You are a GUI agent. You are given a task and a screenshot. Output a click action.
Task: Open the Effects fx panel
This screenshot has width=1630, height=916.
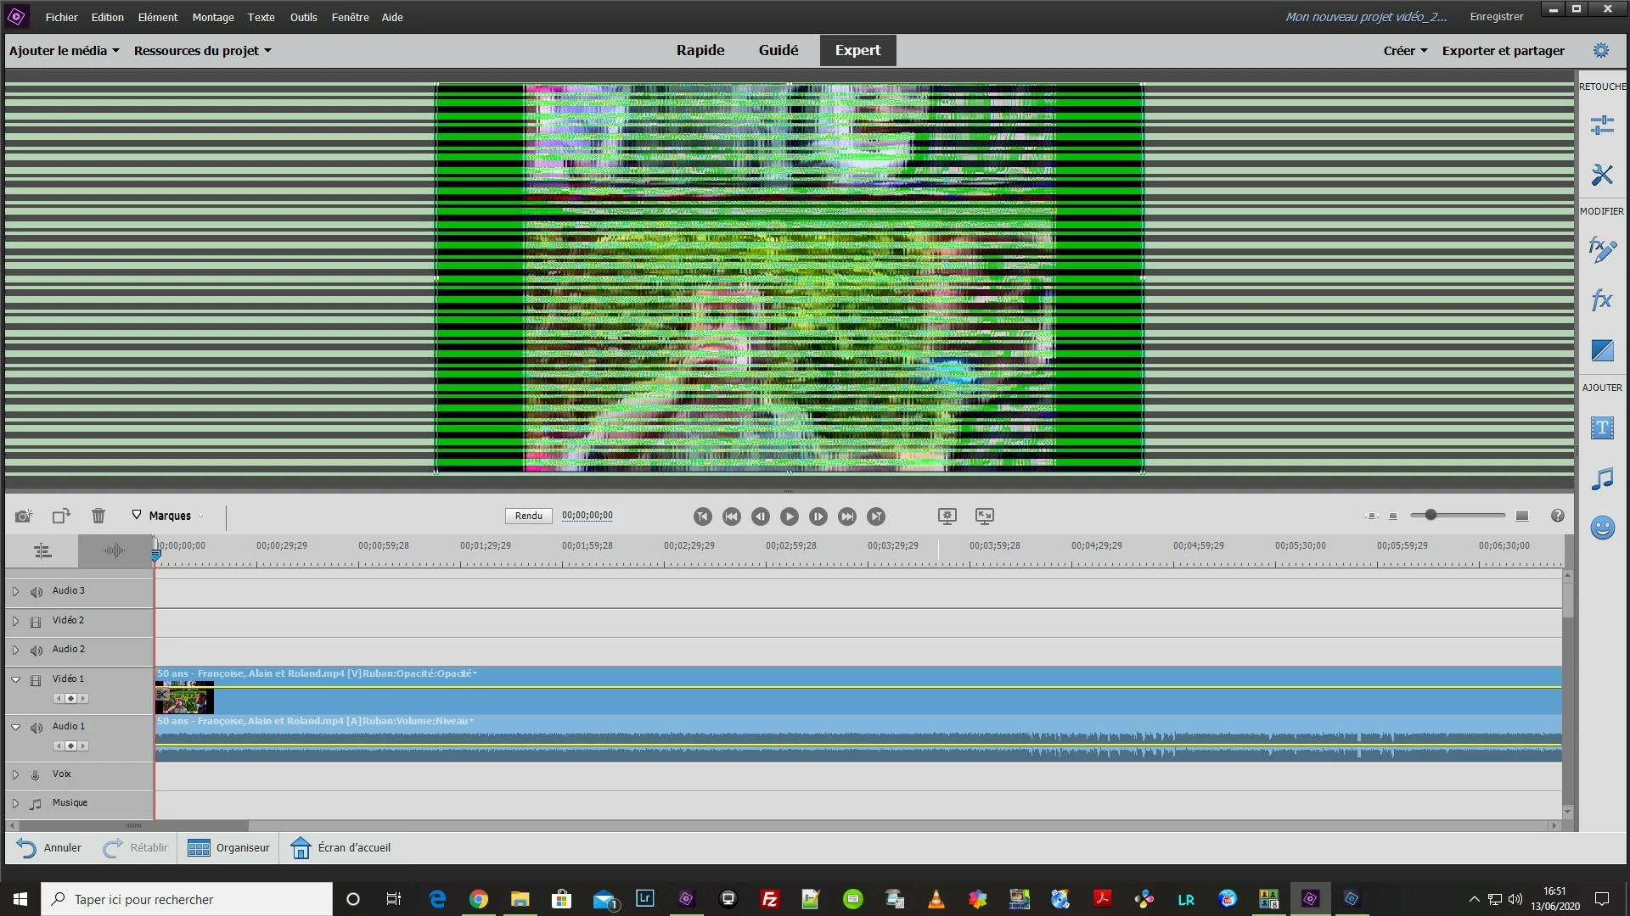1601,299
